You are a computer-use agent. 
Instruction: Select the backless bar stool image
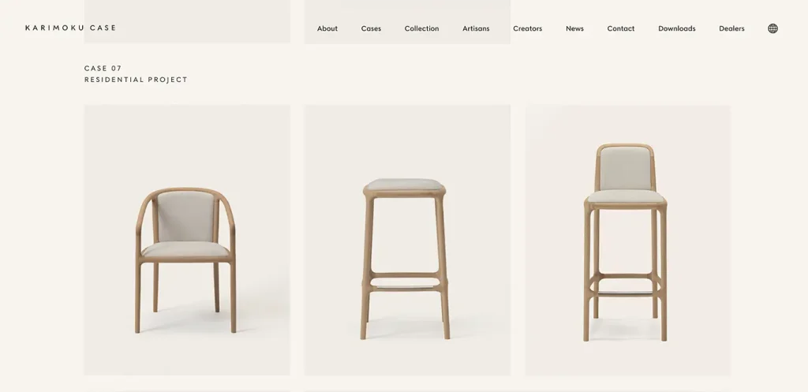point(407,240)
